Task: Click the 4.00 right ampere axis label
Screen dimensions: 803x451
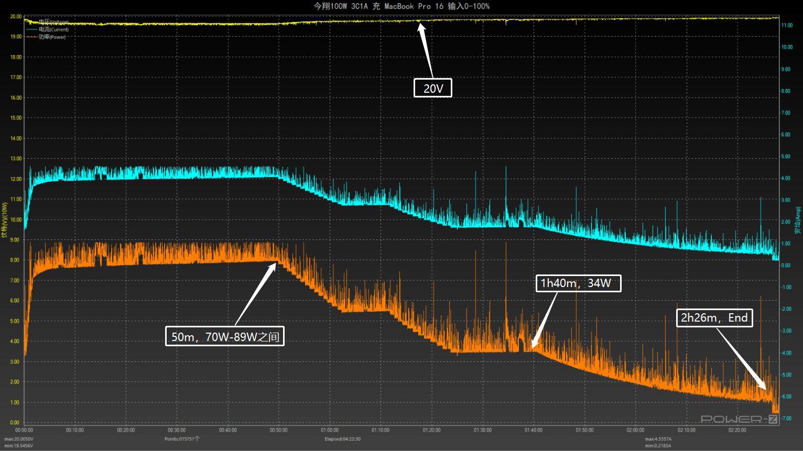Action: [x=786, y=178]
